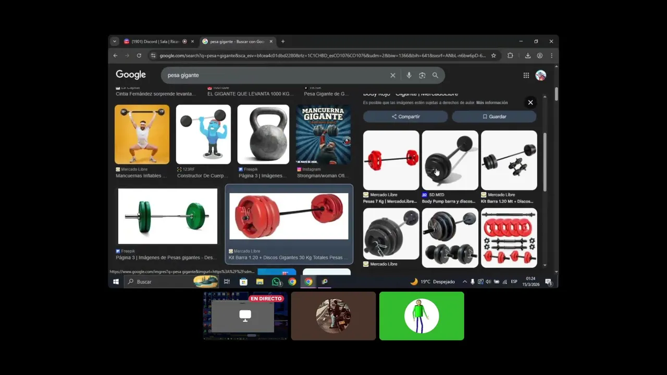Select the red Kit Barra 1.20 image
The height and width of the screenshot is (375, 667).
[x=289, y=216]
